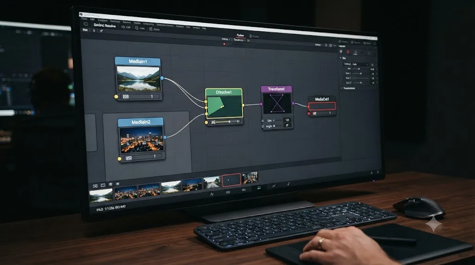The height and width of the screenshot is (265, 475).
Task: Click the three dots beside Inspector label
Action: pos(335,45)
